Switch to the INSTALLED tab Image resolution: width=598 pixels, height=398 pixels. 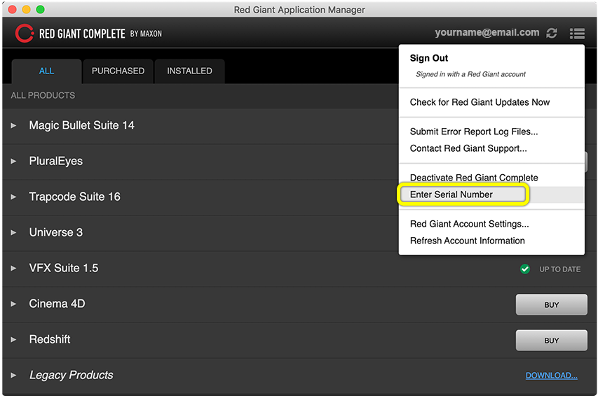(189, 71)
